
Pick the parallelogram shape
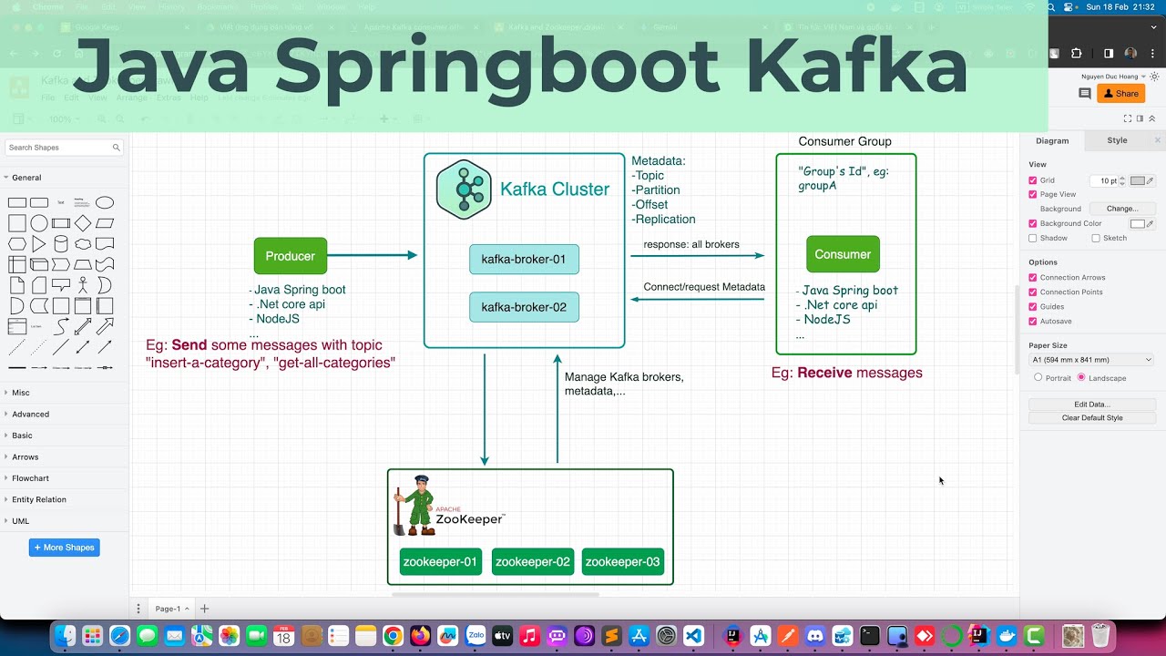(x=105, y=223)
